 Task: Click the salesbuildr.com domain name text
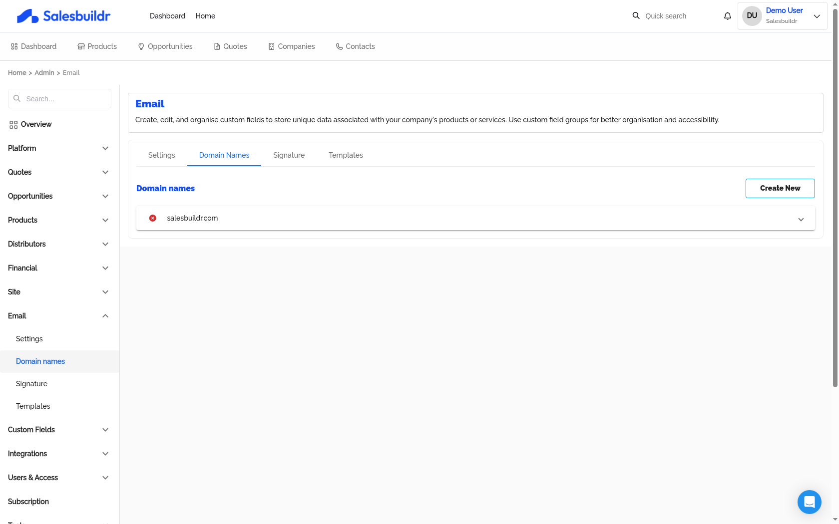tap(192, 218)
